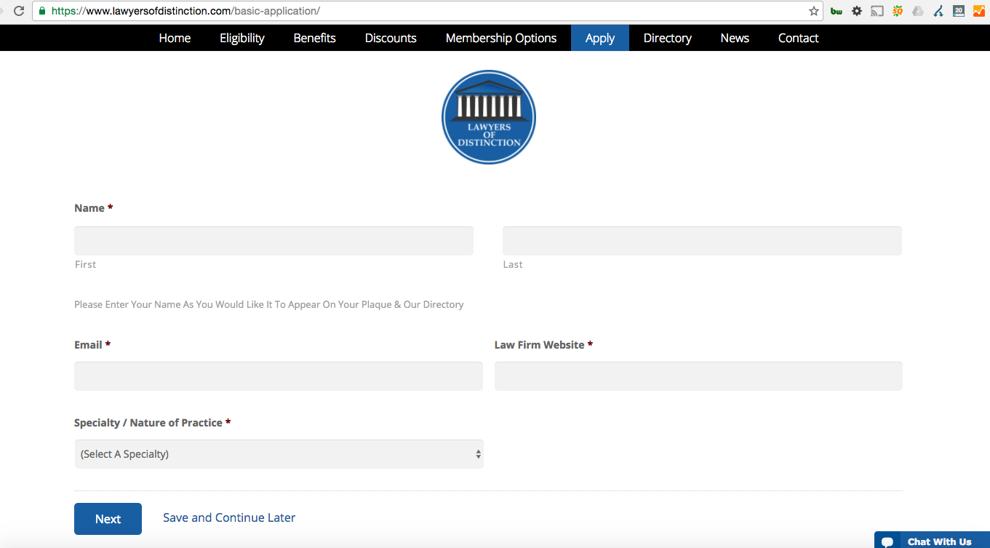Open the green 'bw' extension icon

(x=837, y=11)
